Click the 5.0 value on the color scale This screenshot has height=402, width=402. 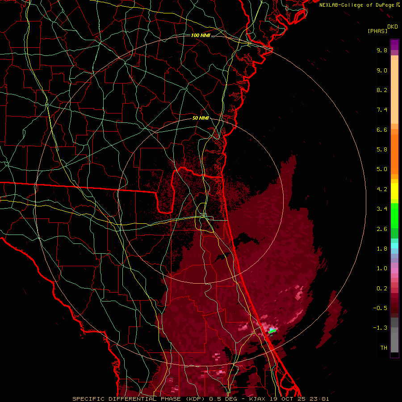[382, 169]
